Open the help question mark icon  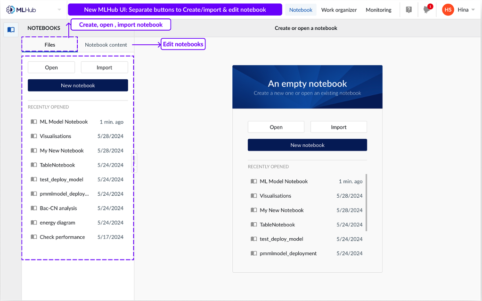408,10
